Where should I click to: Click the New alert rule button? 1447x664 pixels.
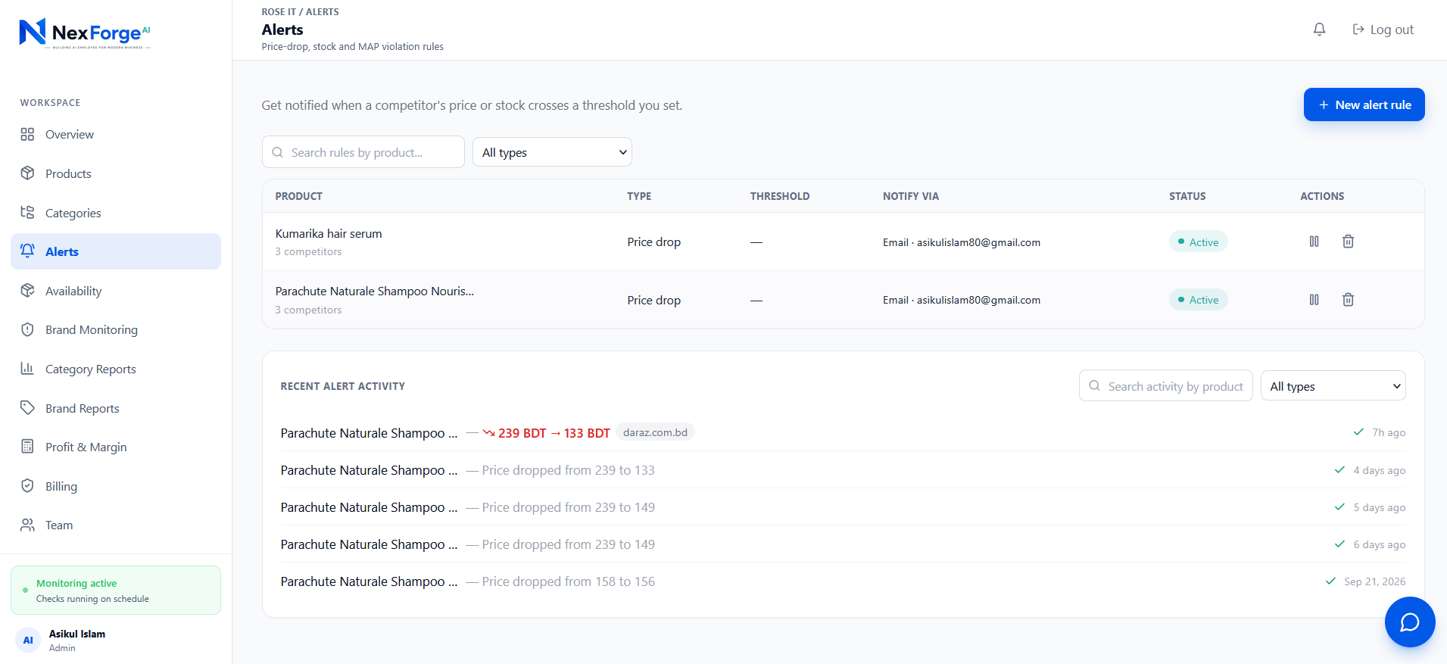click(x=1364, y=104)
